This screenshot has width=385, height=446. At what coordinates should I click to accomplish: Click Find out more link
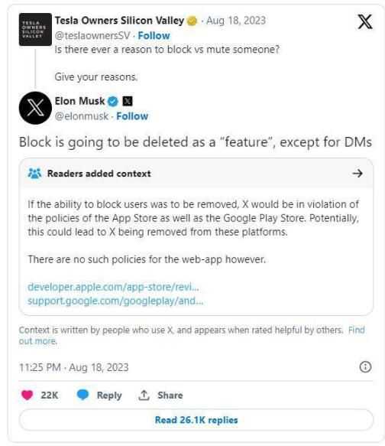pos(192,336)
